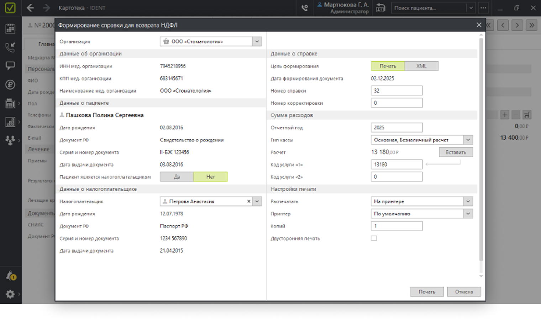541x322 pixels.
Task: Clear the selected taxpayer with X
Action: pyautogui.click(x=249, y=202)
